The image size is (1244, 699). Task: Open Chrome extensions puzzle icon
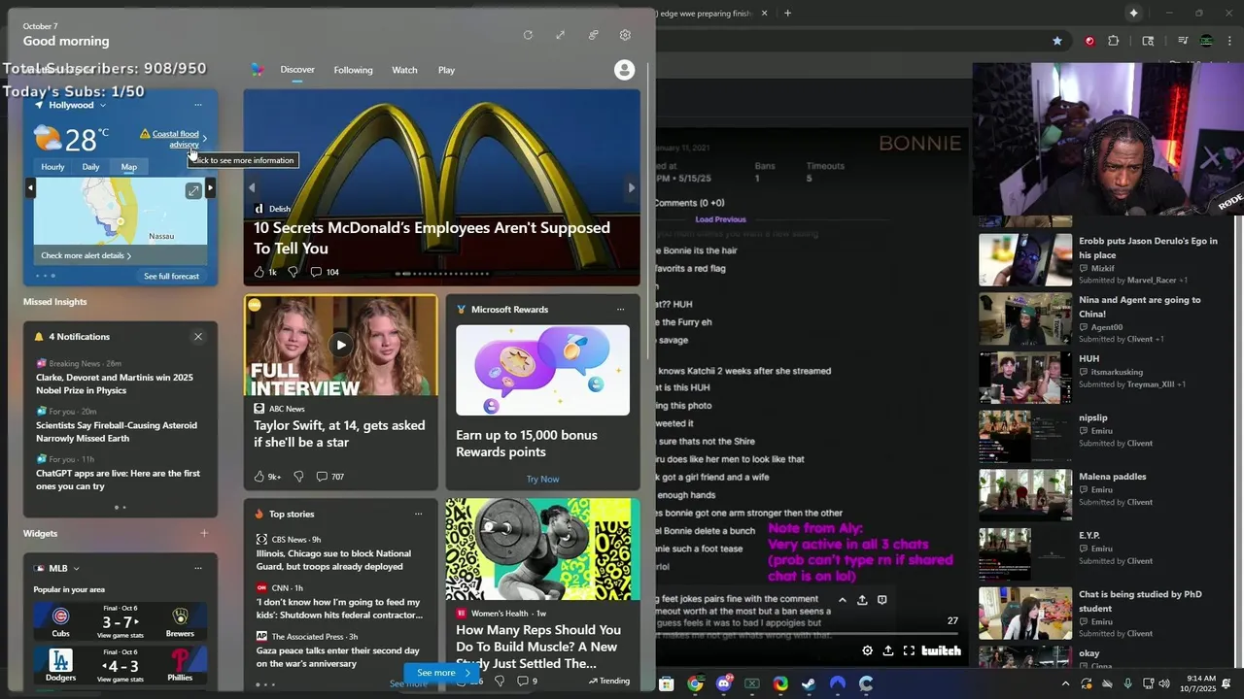coord(1114,41)
